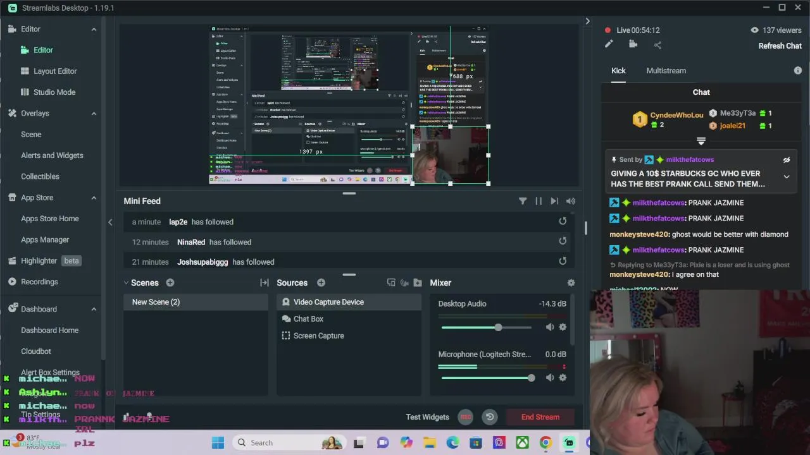
Task: Collapse the Dashboard sidebar section
Action: click(x=94, y=309)
